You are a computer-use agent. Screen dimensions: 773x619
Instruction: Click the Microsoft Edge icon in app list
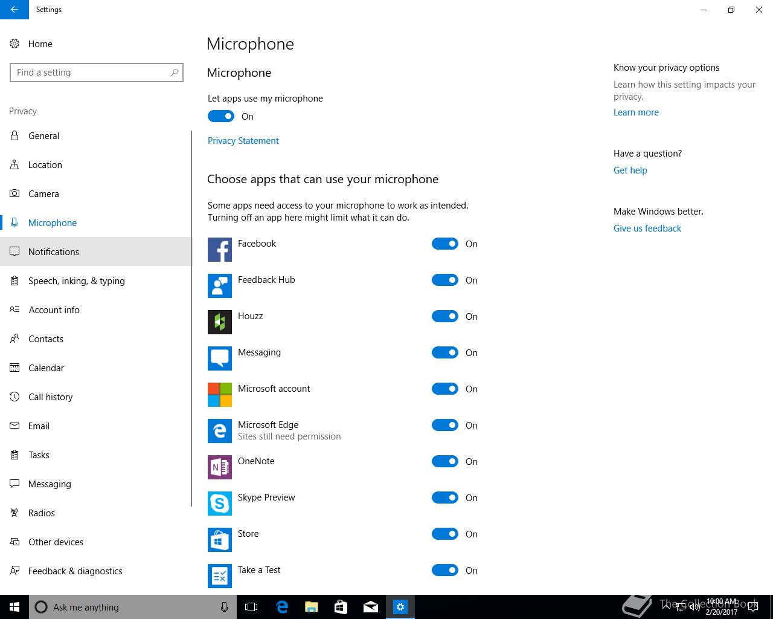220,431
